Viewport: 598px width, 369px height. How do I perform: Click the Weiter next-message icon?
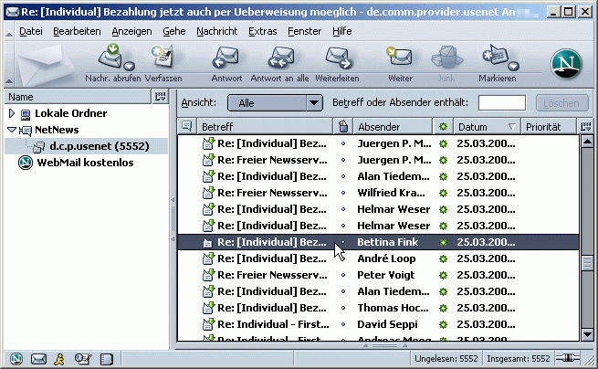(x=401, y=58)
